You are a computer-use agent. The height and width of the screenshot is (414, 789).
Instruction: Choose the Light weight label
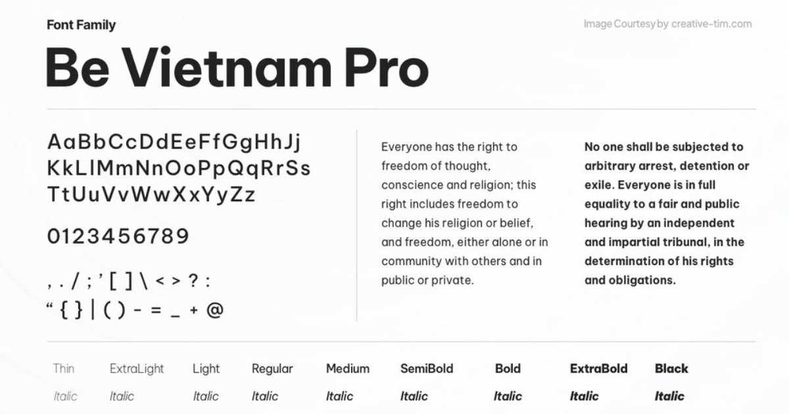click(x=206, y=369)
